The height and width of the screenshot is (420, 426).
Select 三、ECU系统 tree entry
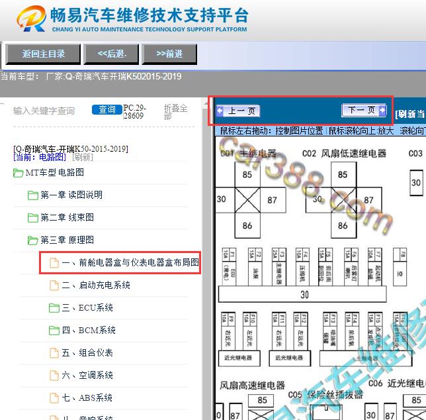[x=87, y=307]
